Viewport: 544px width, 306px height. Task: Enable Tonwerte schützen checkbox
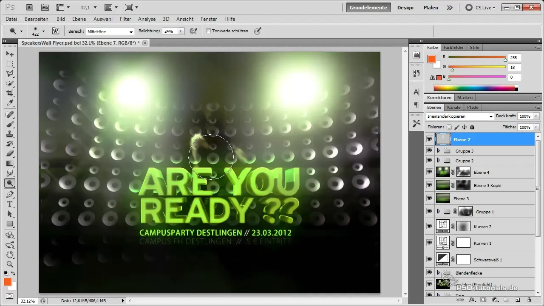tap(208, 31)
